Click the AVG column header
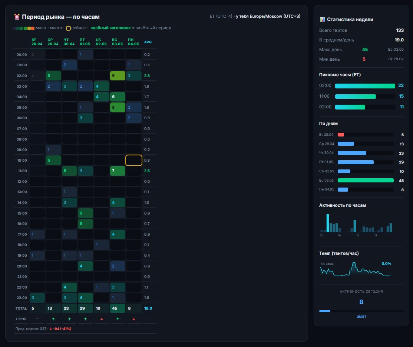The height and width of the screenshot is (347, 413). click(148, 42)
